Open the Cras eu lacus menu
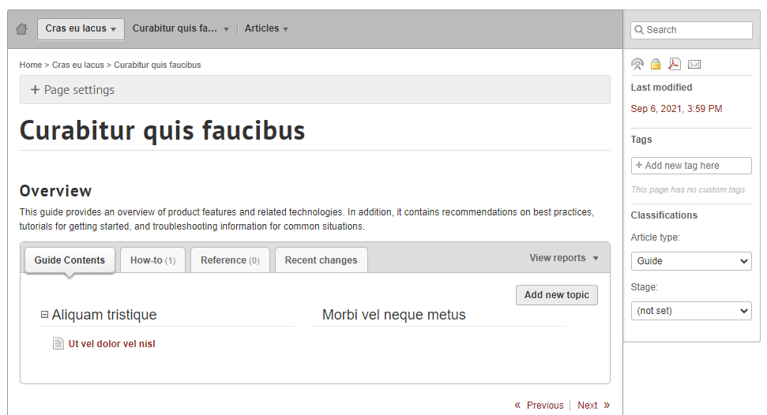767x415 pixels. [81, 29]
